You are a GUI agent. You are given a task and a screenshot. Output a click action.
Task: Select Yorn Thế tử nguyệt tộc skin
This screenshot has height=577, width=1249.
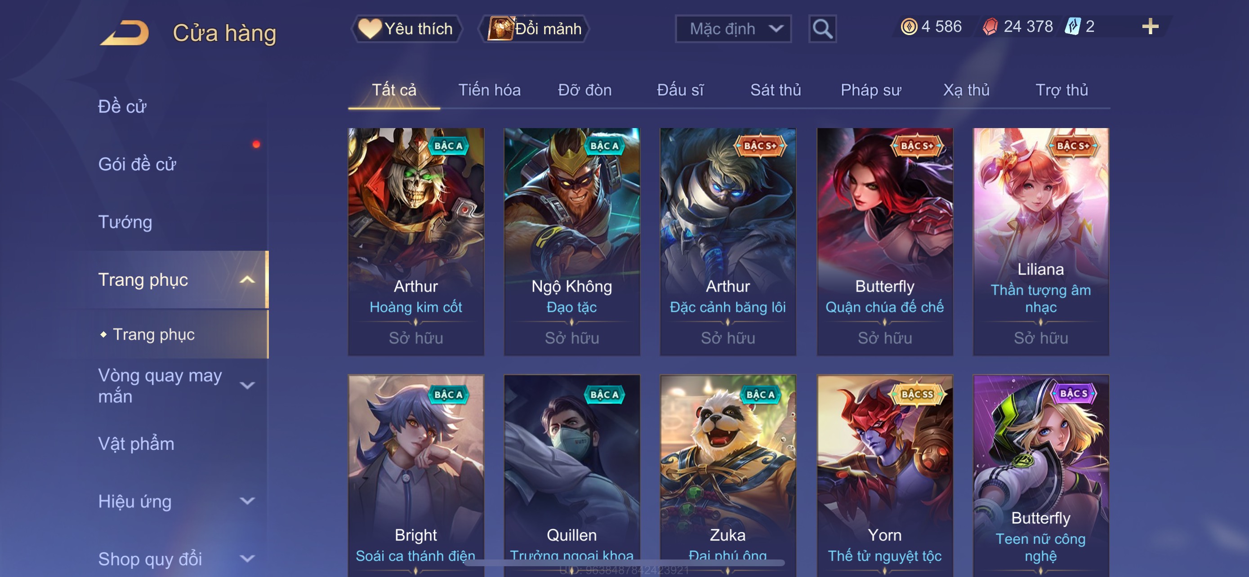pos(884,475)
